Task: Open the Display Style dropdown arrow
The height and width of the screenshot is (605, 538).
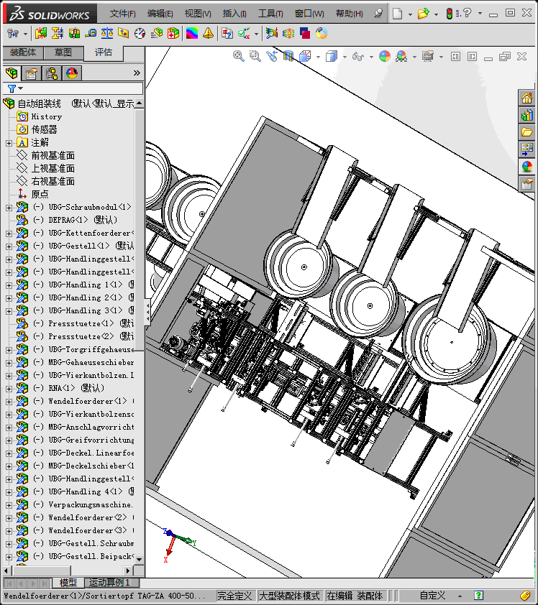Action: pos(344,57)
